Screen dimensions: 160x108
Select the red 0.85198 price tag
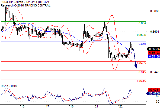[x=154, y=53]
